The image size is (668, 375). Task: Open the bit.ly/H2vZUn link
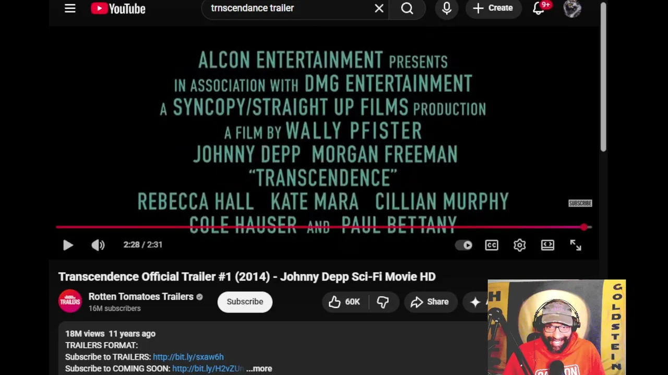pyautogui.click(x=208, y=368)
